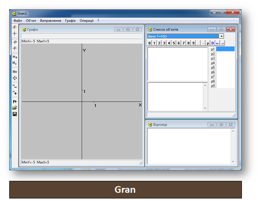Click the M with dot icon
Image resolution: width=260 pixels, height=202 pixels.
tap(15, 72)
